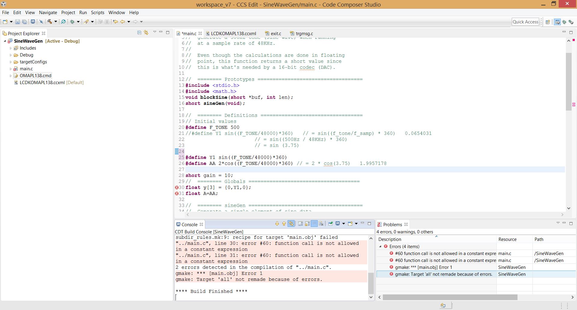Screen dimensions: 577x310
Task: Switch to the LCDKOMAPL138.ccxml editor tab
Action: tap(233, 34)
